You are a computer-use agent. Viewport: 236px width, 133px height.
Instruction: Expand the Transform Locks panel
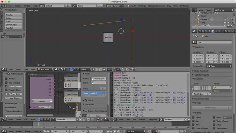[x=201, y=75]
